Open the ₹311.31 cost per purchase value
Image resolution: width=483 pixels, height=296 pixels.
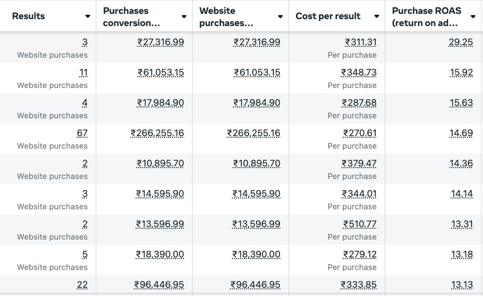[x=360, y=42]
